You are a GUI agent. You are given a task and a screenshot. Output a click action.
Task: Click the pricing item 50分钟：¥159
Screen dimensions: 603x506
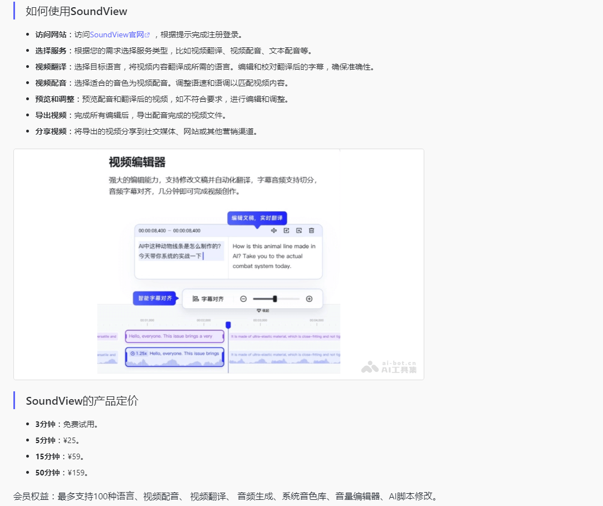pyautogui.click(x=62, y=473)
